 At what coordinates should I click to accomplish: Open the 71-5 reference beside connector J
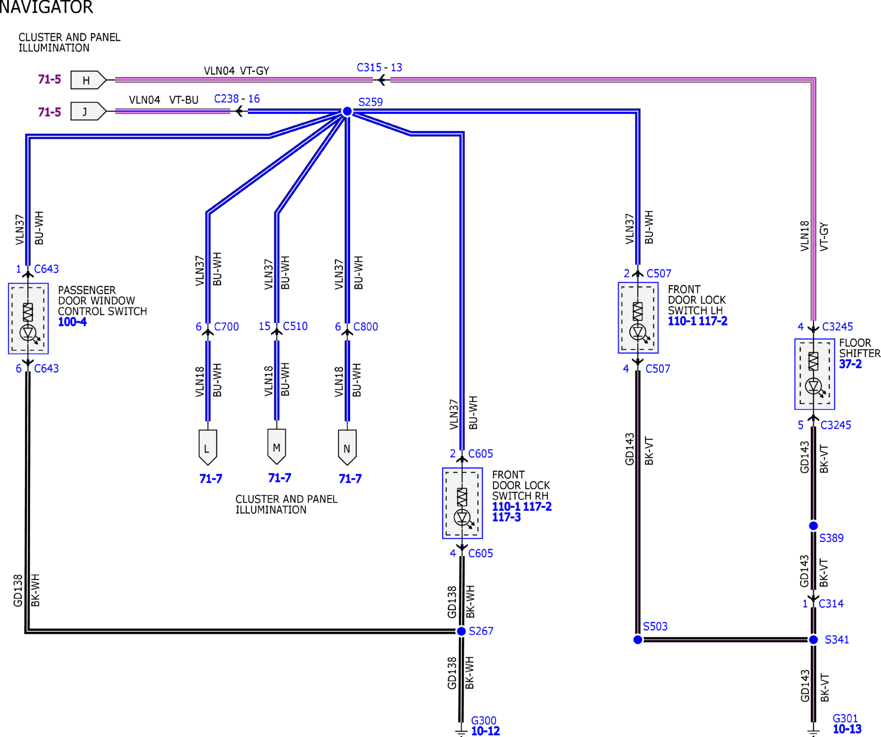(x=50, y=112)
